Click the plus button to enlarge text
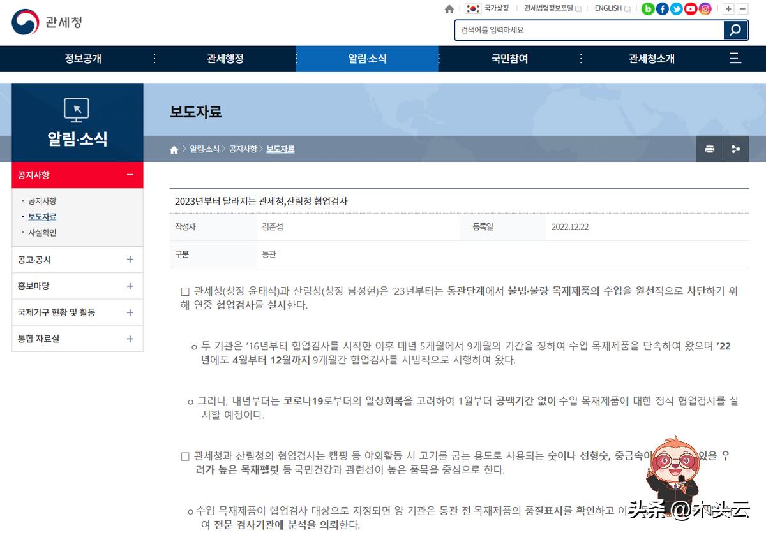Screen dimensions: 766x535 coord(727,8)
